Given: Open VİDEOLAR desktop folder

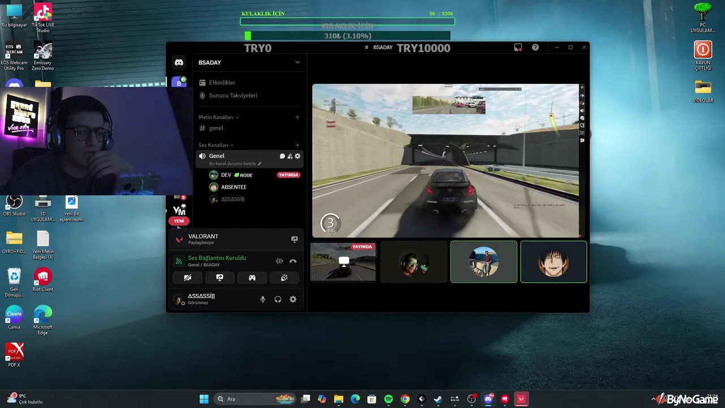Looking at the screenshot, I should coord(703,91).
